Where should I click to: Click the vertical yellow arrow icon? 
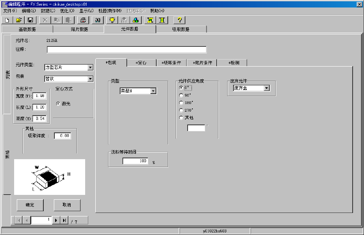pyautogui.click(x=162, y=20)
